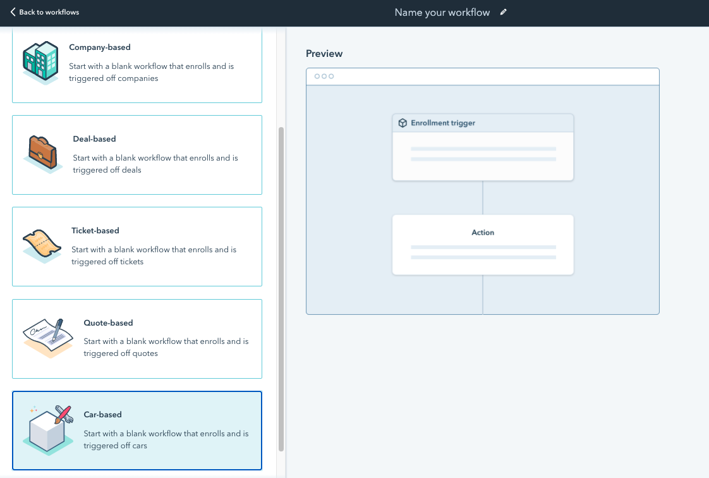709x478 pixels.
Task: Select the Car-based workflow card
Action: pos(137,431)
